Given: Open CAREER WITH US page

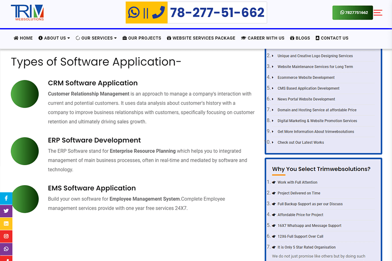Looking at the screenshot, I should point(263,38).
